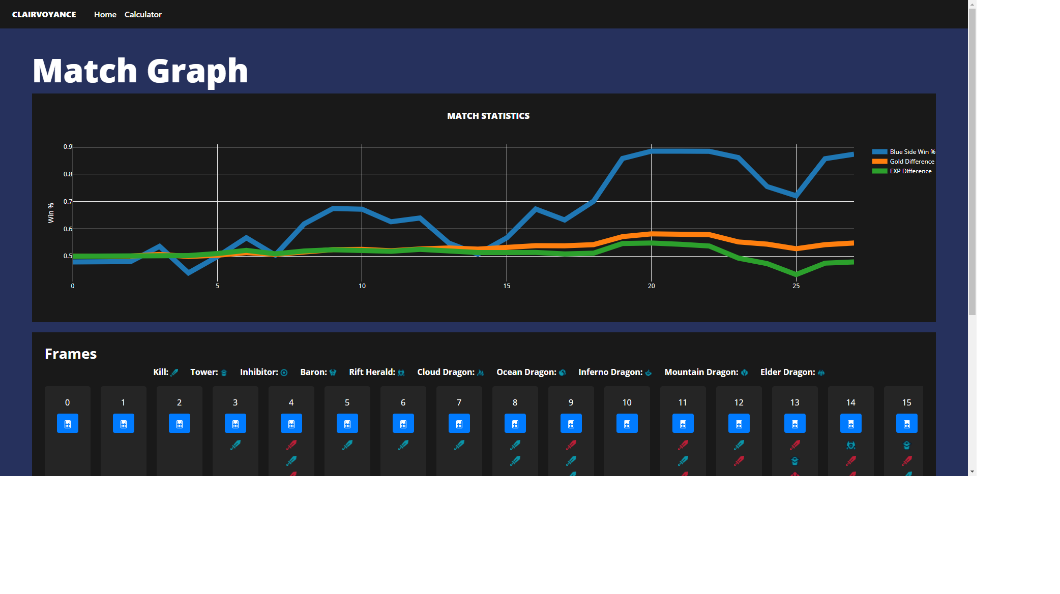The height and width of the screenshot is (594, 1060).
Task: Hide the EXP Difference series
Action: (910, 171)
